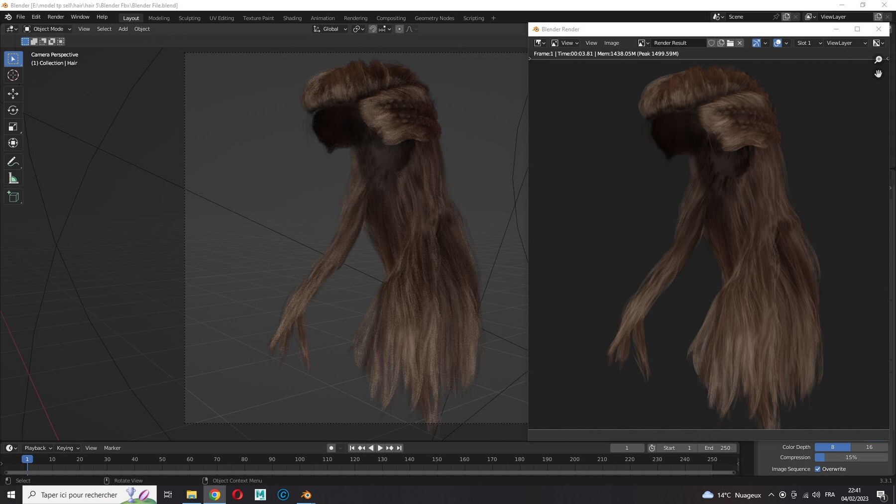This screenshot has height=504, width=896.
Task: Open the Windows Start menu
Action: coord(11,495)
